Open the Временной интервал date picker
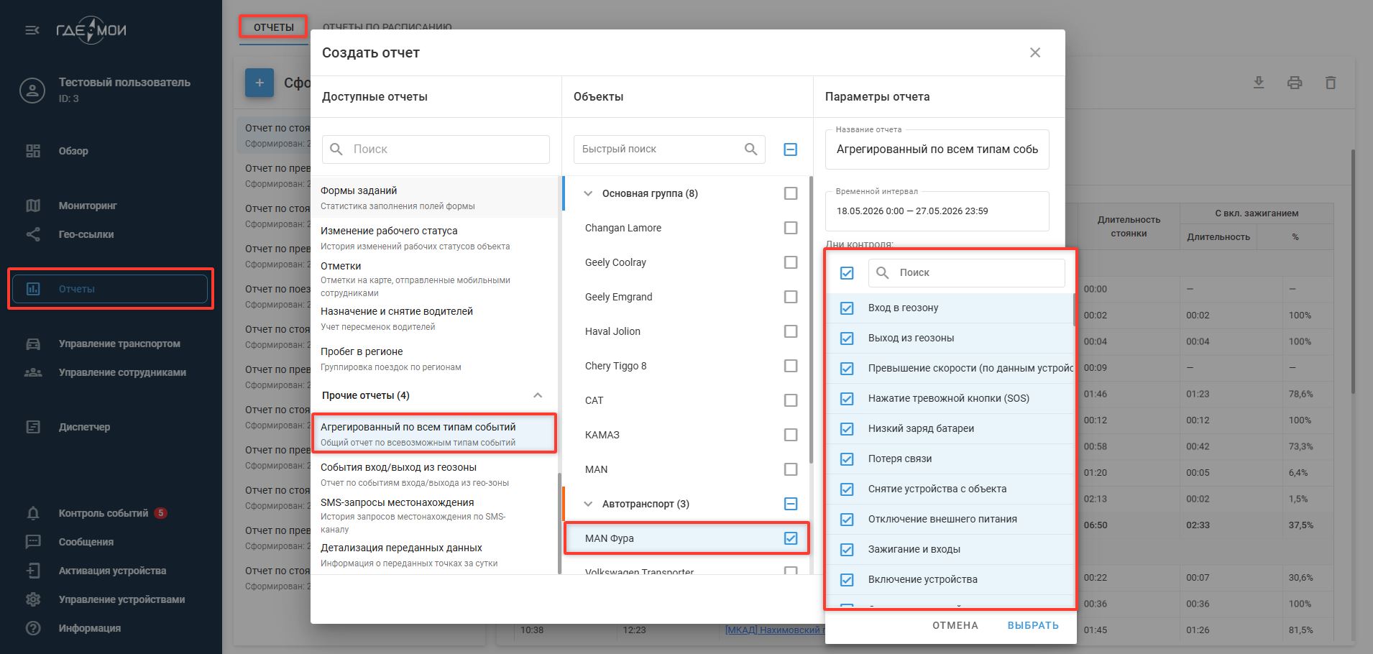Image resolution: width=1373 pixels, height=654 pixels. [937, 211]
